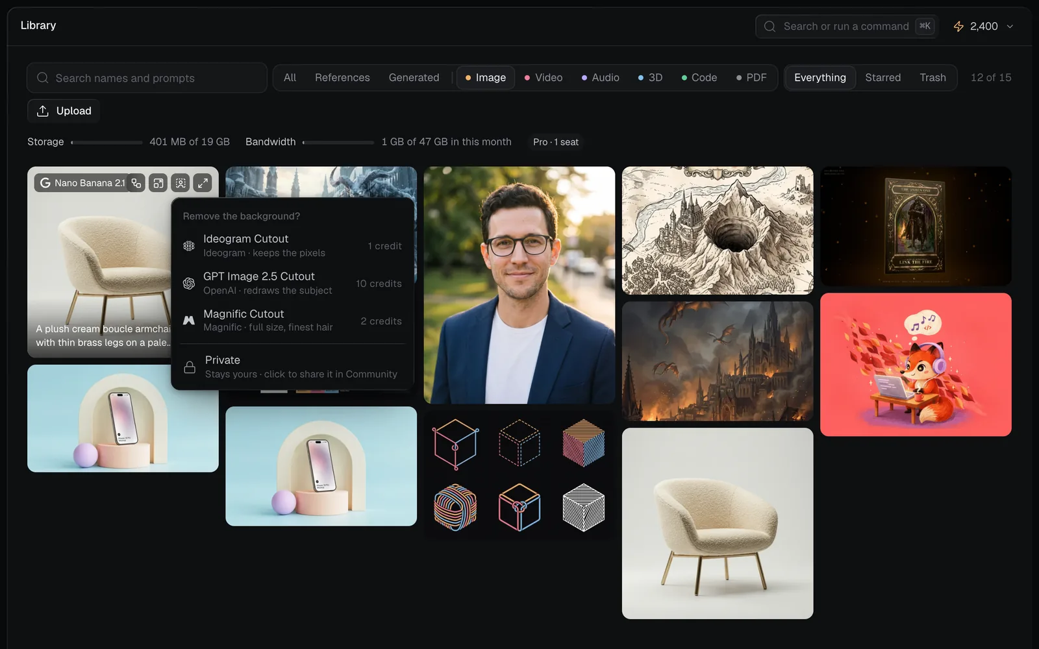1039x649 pixels.
Task: Click the upscale icon on the armchair card
Action: [x=158, y=183]
